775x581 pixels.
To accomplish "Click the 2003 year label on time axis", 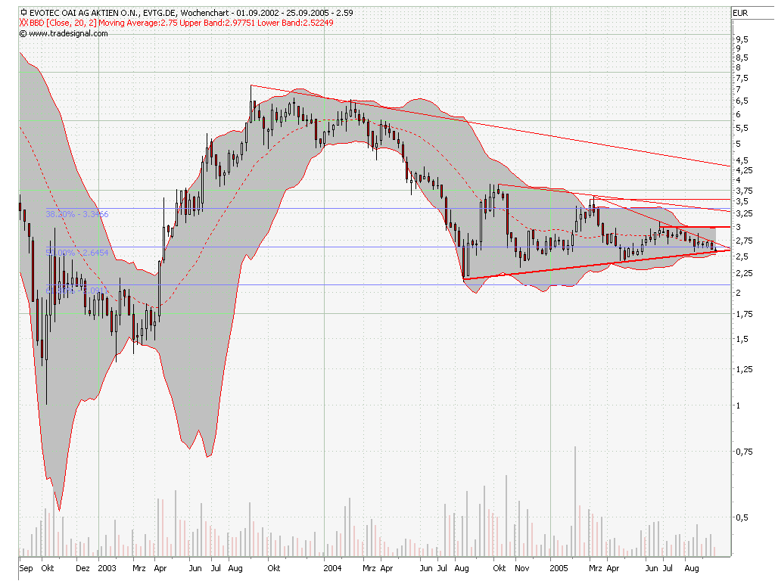I will coord(107,567).
